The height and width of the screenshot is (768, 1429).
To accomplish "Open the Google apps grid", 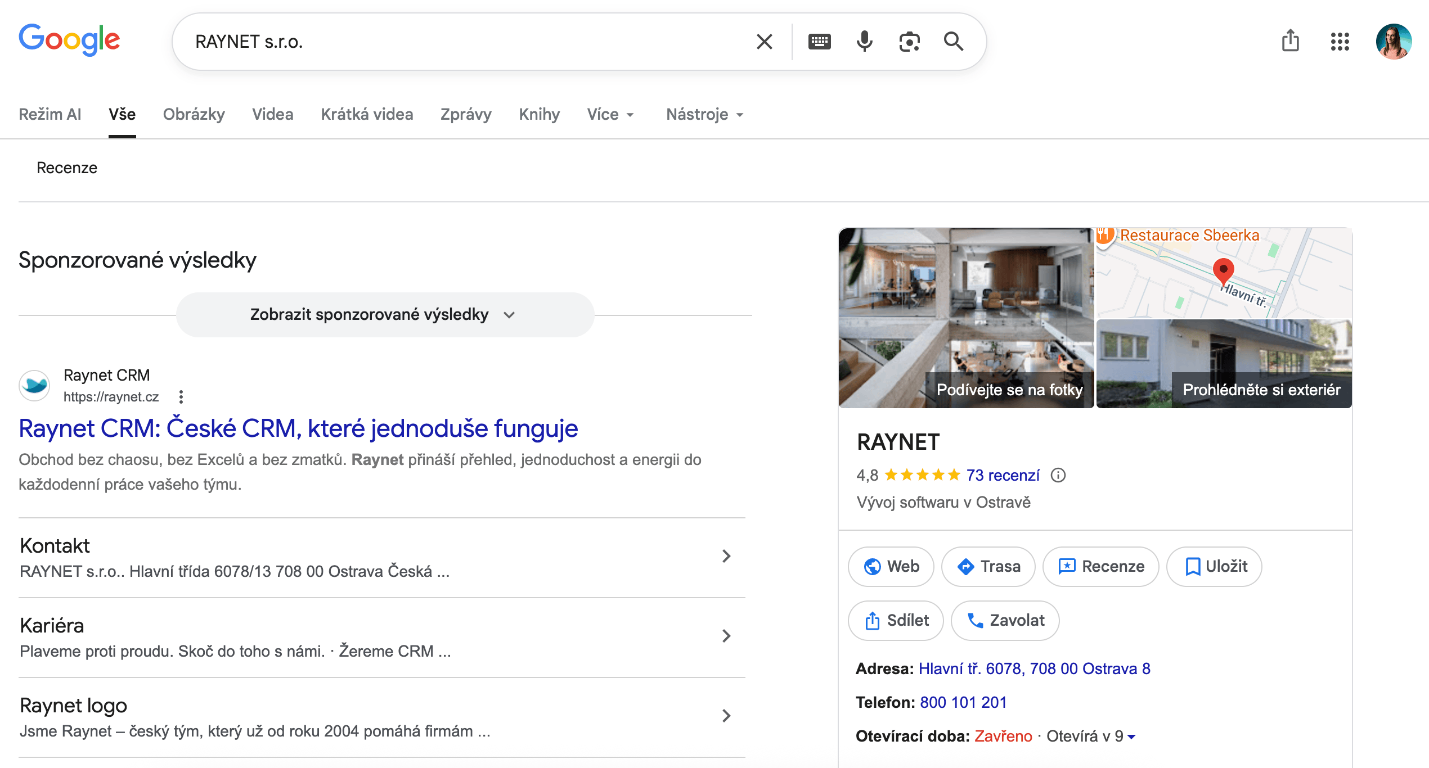I will tap(1340, 42).
